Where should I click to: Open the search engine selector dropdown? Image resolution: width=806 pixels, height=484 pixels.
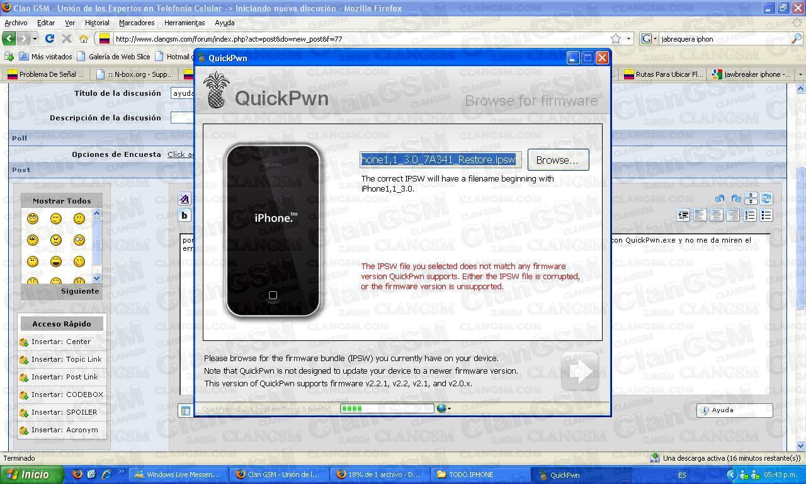[649, 38]
